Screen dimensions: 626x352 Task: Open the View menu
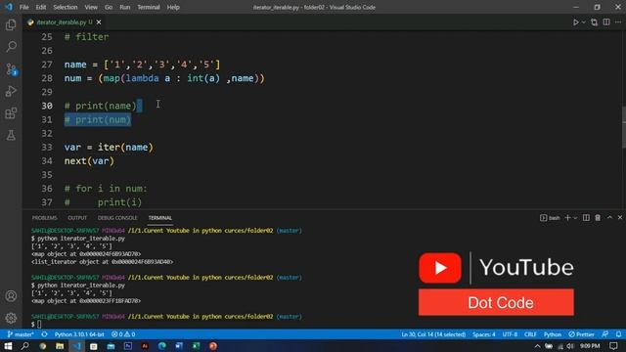coord(91,7)
